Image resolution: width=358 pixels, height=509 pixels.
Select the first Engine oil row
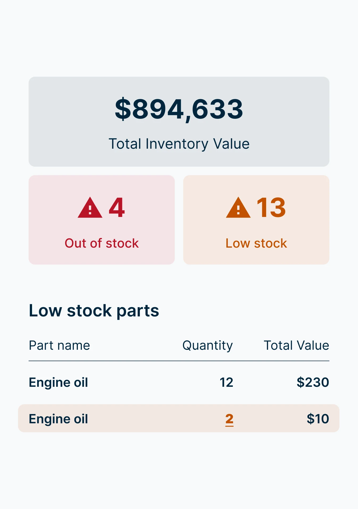tap(179, 382)
